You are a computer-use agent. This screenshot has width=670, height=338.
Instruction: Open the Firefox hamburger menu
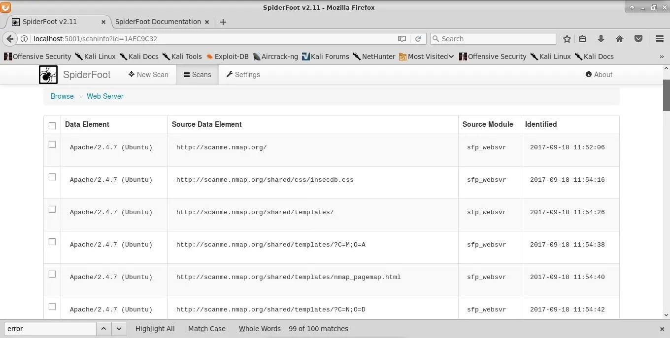(x=660, y=39)
